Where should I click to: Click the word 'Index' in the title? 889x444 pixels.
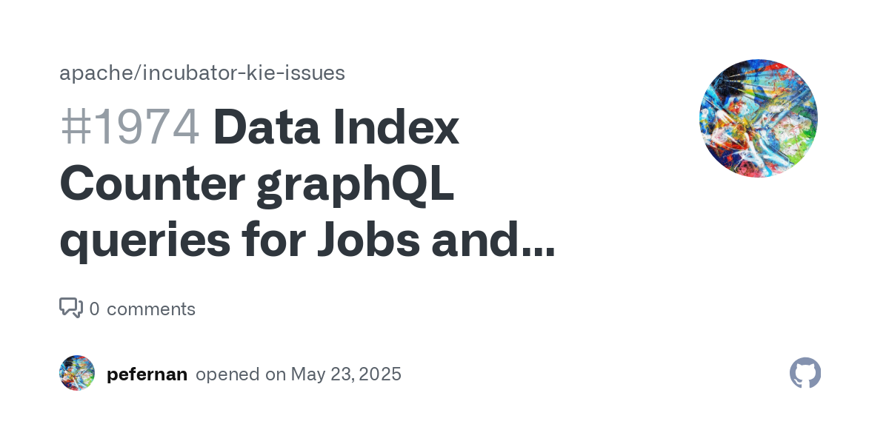point(397,128)
